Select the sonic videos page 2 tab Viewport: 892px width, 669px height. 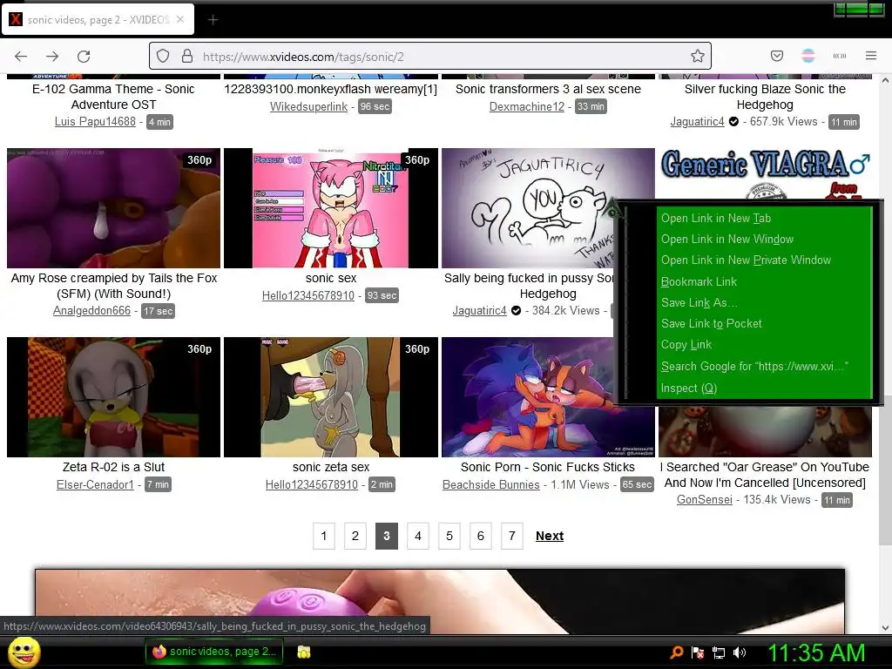[x=98, y=19]
